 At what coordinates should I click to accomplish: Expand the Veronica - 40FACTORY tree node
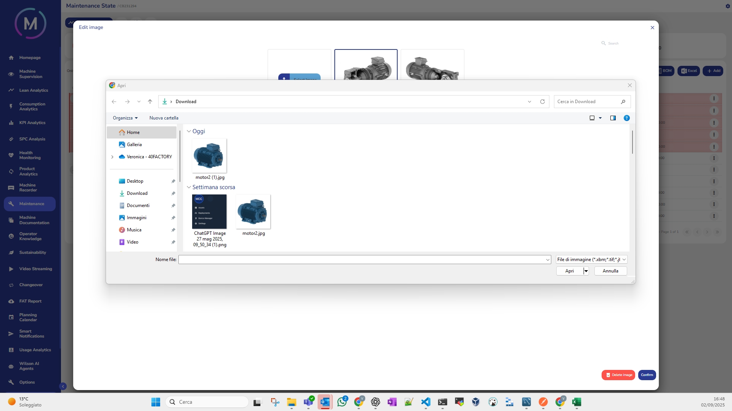tap(112, 157)
